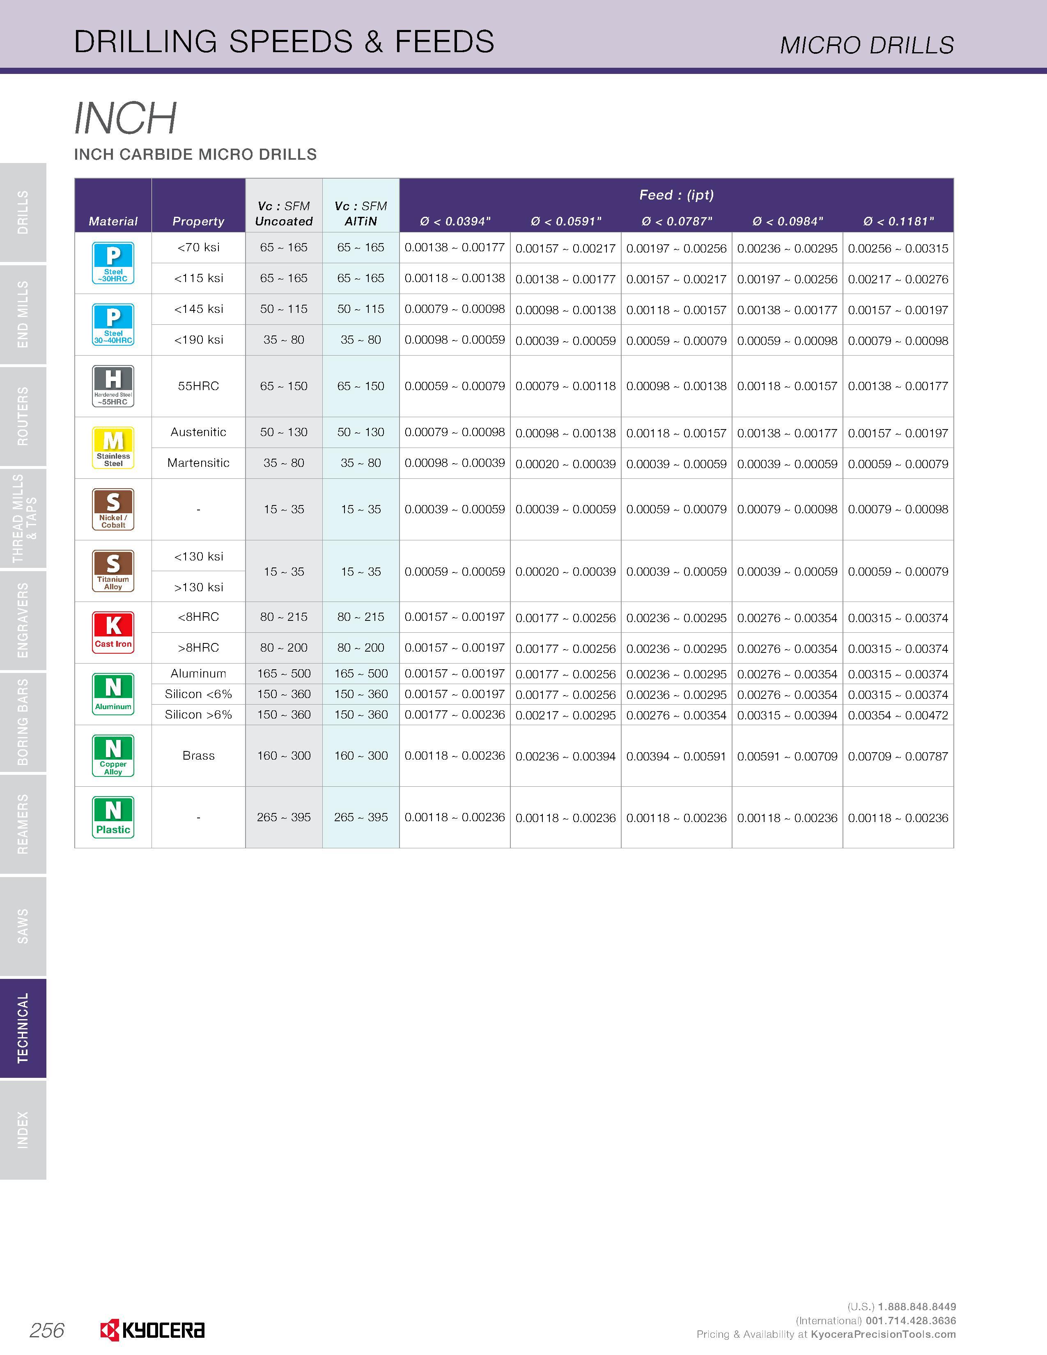Select the Vc : SFM Uncoated column header

284,214
